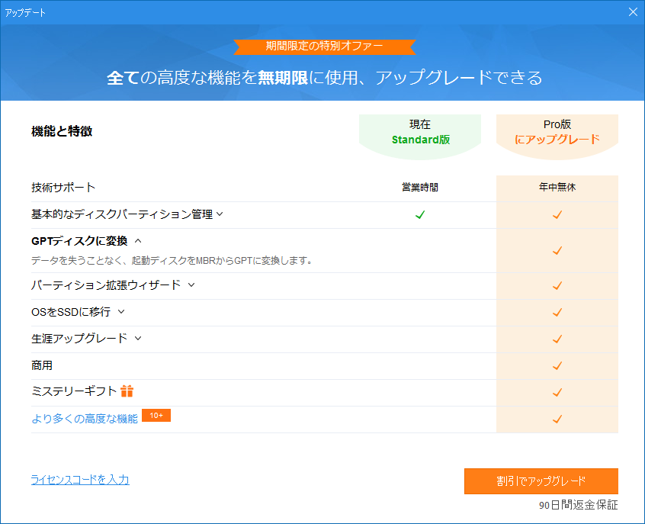645x524 pixels.
Task: Click the 商用 row label
Action: [42, 365]
